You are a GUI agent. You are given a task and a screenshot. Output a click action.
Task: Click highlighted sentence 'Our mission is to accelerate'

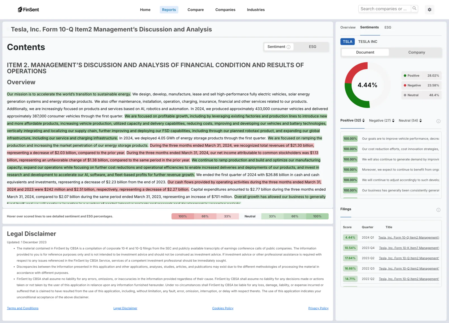pyautogui.click(x=69, y=94)
